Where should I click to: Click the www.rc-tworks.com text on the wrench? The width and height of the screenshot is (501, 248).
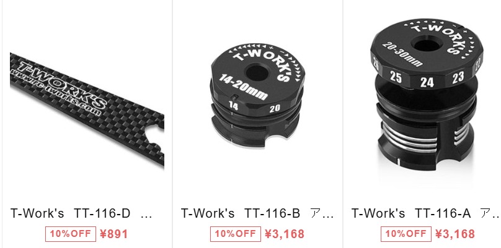(x=56, y=92)
